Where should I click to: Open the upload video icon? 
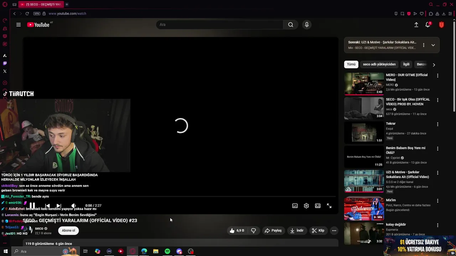click(x=416, y=25)
